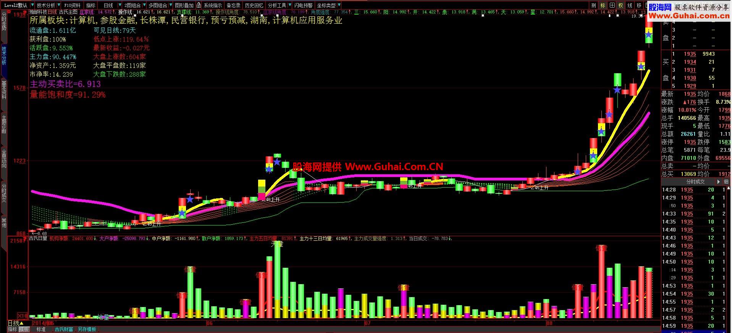
Task: Open the 2图组合 dropdown arrow
Action: [x=144, y=5]
